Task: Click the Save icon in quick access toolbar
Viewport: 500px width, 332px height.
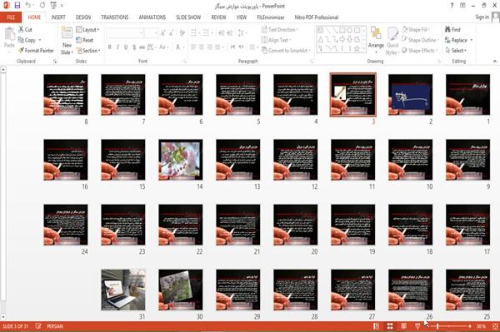Action: (17, 6)
